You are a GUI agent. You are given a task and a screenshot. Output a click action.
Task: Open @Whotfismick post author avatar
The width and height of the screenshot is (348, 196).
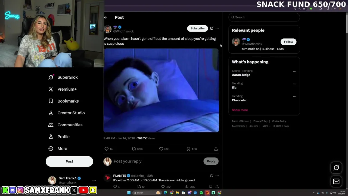pyautogui.click(x=108, y=29)
